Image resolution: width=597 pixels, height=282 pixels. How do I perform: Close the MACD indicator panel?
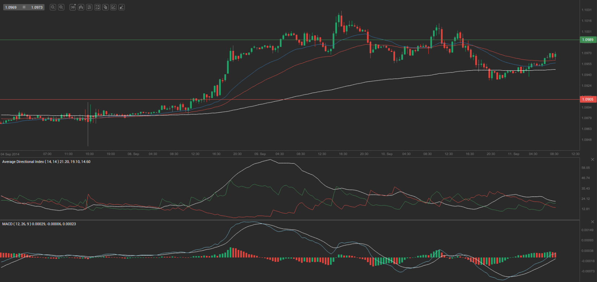592,222
